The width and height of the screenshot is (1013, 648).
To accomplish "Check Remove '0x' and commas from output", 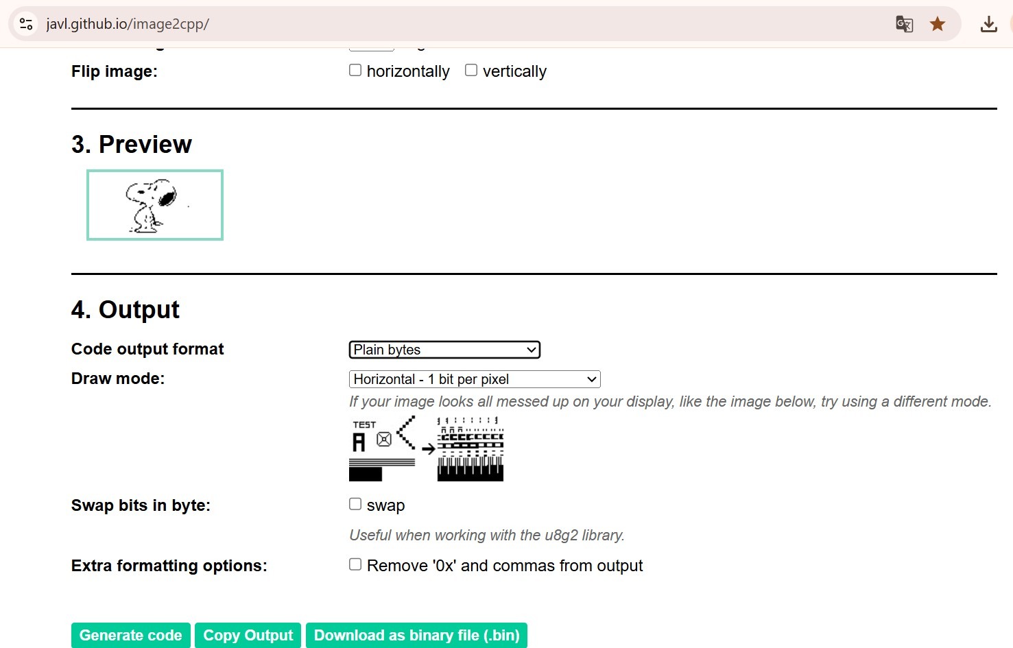I will (x=355, y=564).
